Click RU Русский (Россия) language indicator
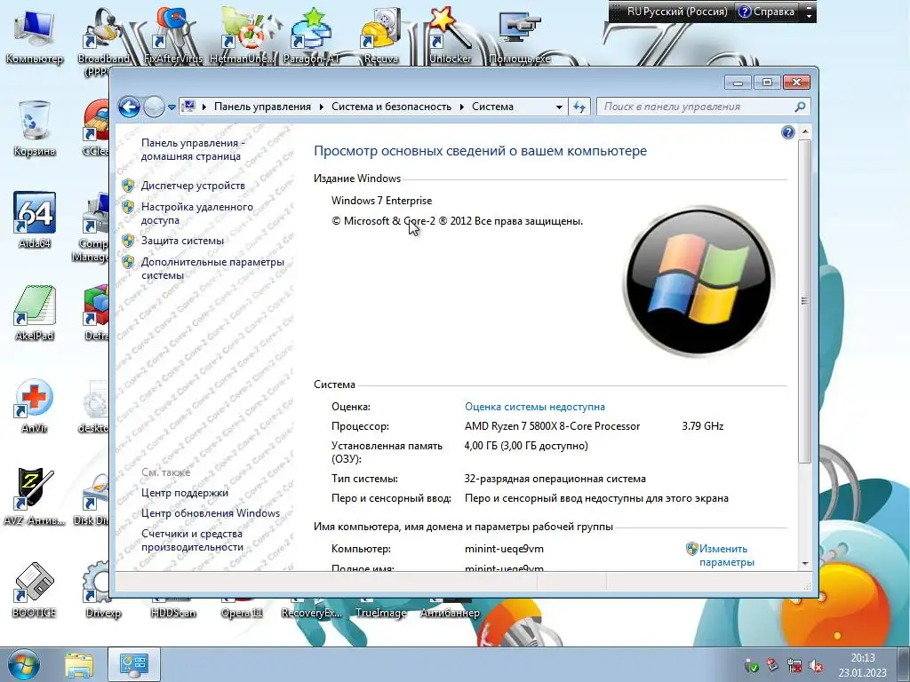The width and height of the screenshot is (910, 682). [x=676, y=12]
